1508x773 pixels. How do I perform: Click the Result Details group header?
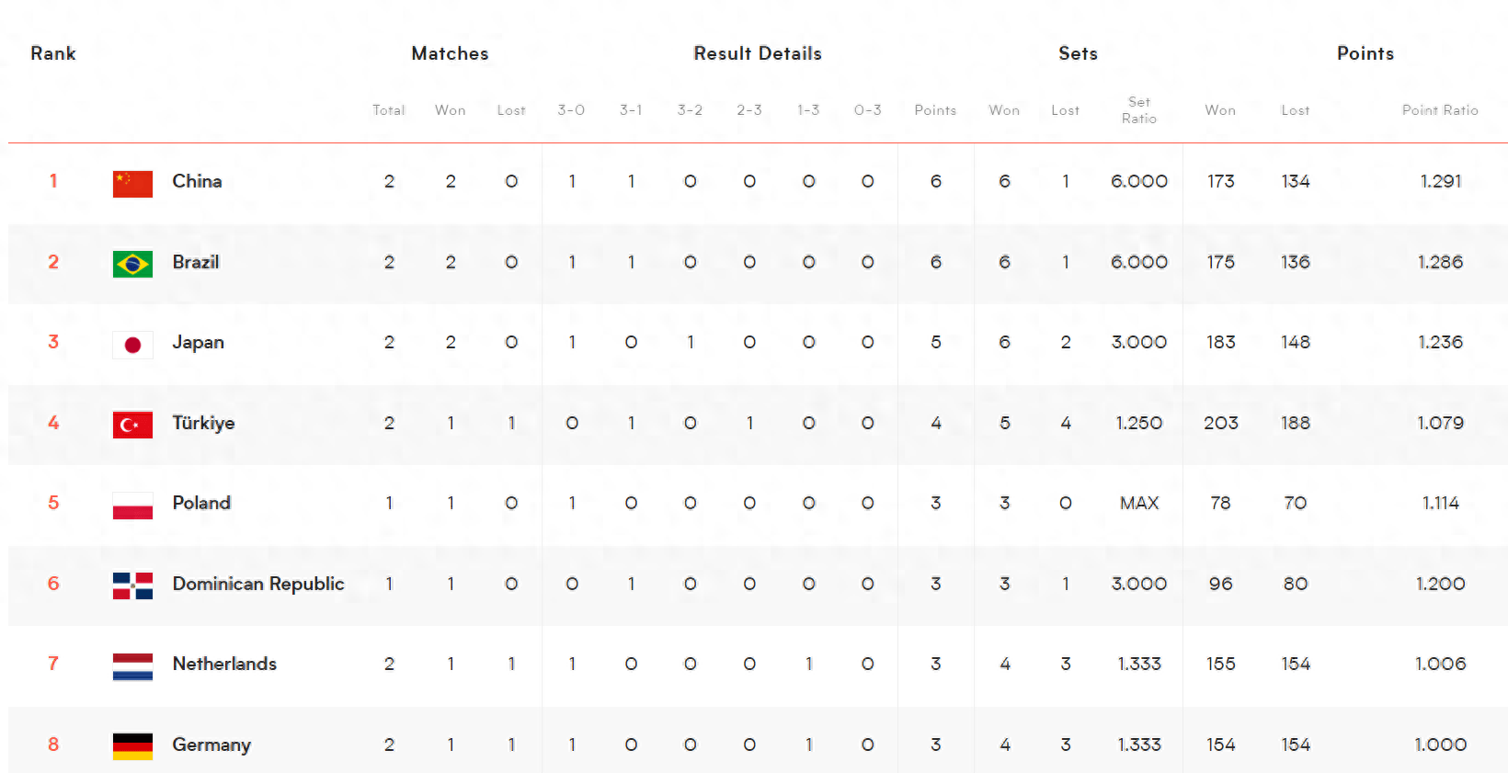(x=758, y=53)
